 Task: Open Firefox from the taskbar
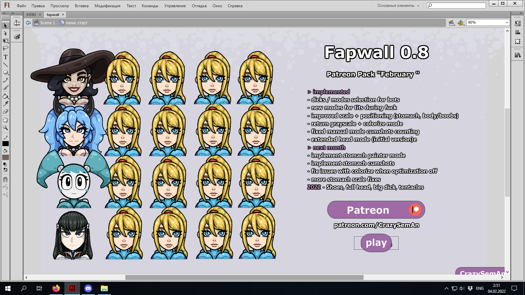click(x=56, y=288)
